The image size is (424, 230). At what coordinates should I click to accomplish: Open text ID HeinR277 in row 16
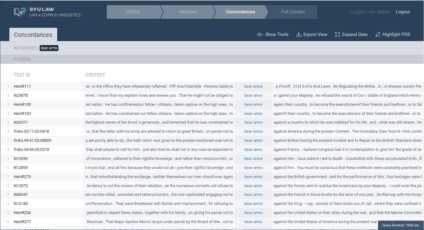[22, 222]
